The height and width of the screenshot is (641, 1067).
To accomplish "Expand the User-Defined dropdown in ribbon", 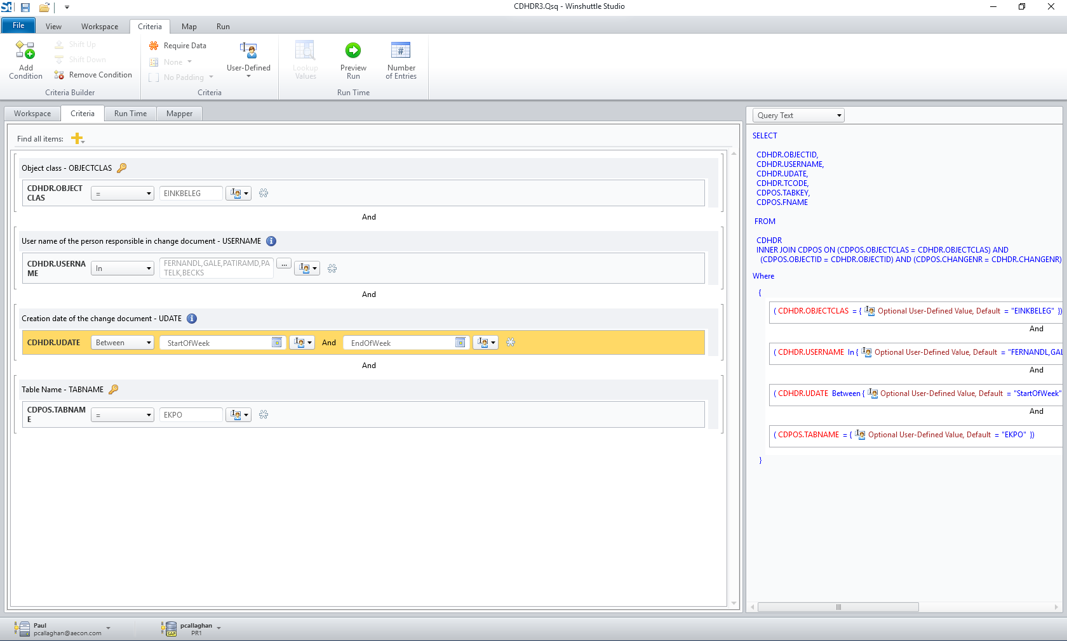I will point(248,76).
